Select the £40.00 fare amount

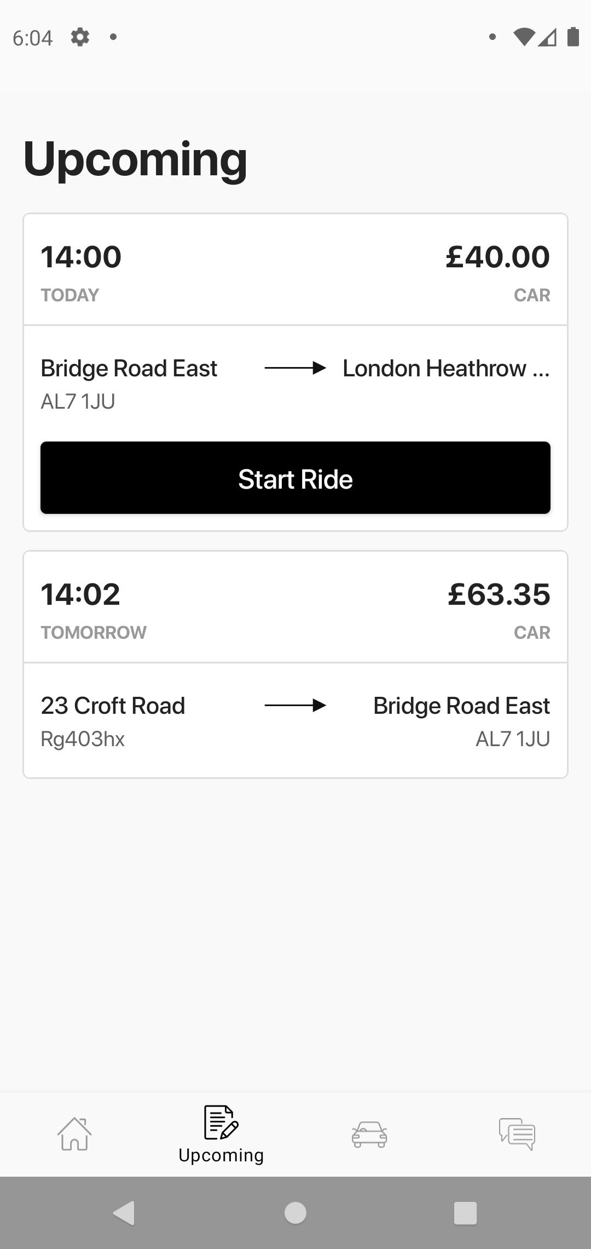[x=497, y=257]
